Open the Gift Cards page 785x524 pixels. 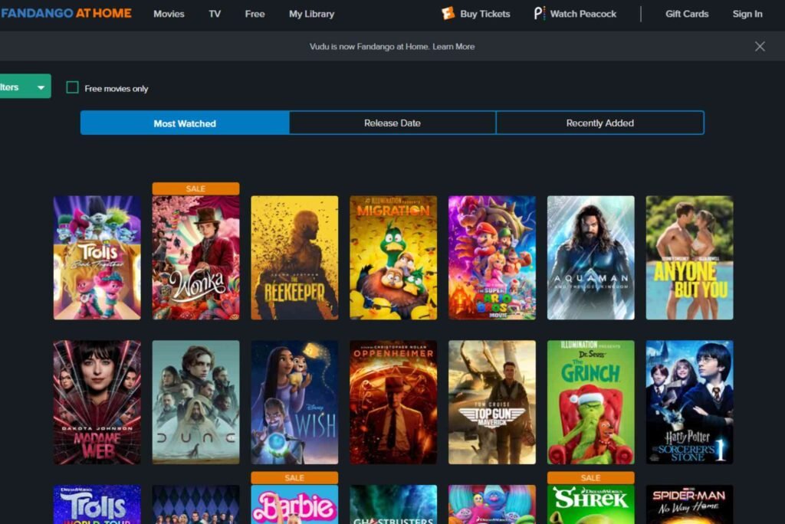click(686, 14)
